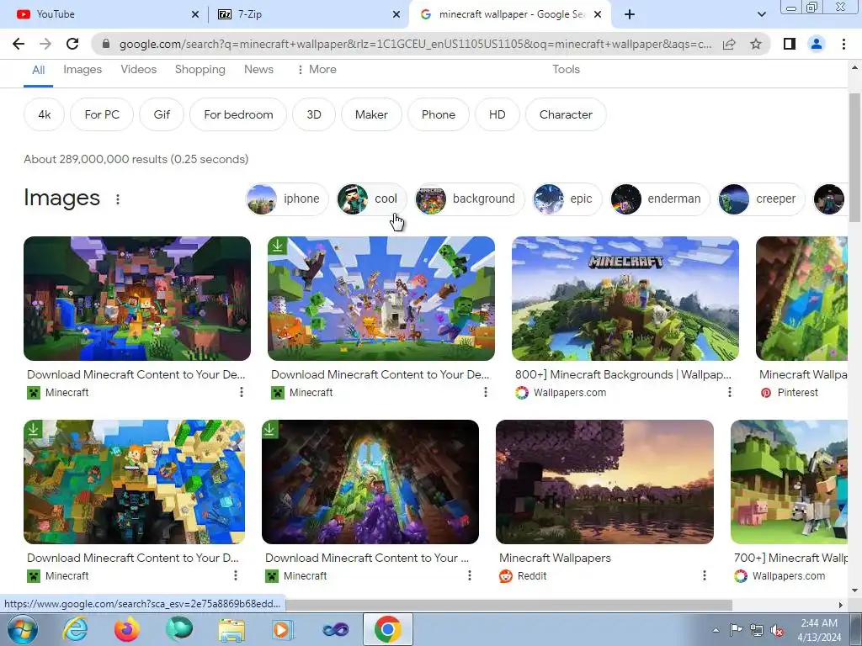Open options menu for Wallpapers.com 800+ result
Image resolution: width=862 pixels, height=646 pixels.
click(x=730, y=392)
